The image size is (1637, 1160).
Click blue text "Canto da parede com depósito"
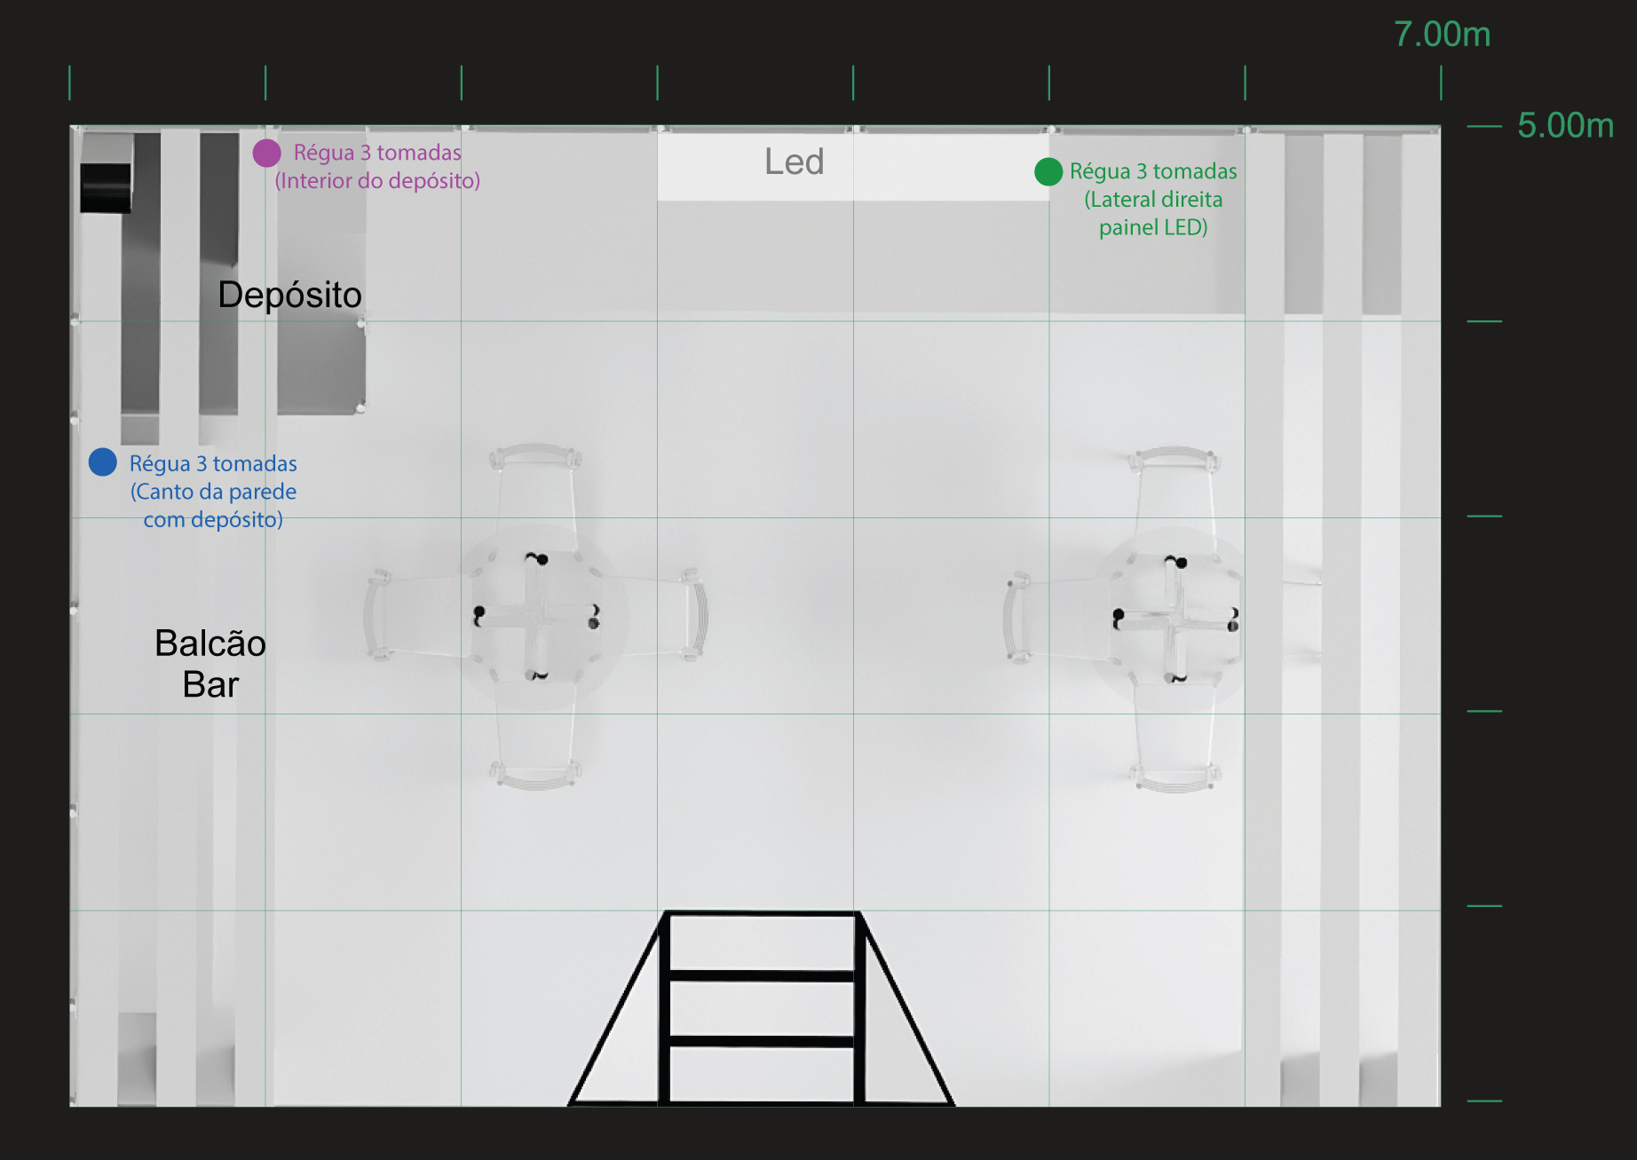pos(213,505)
